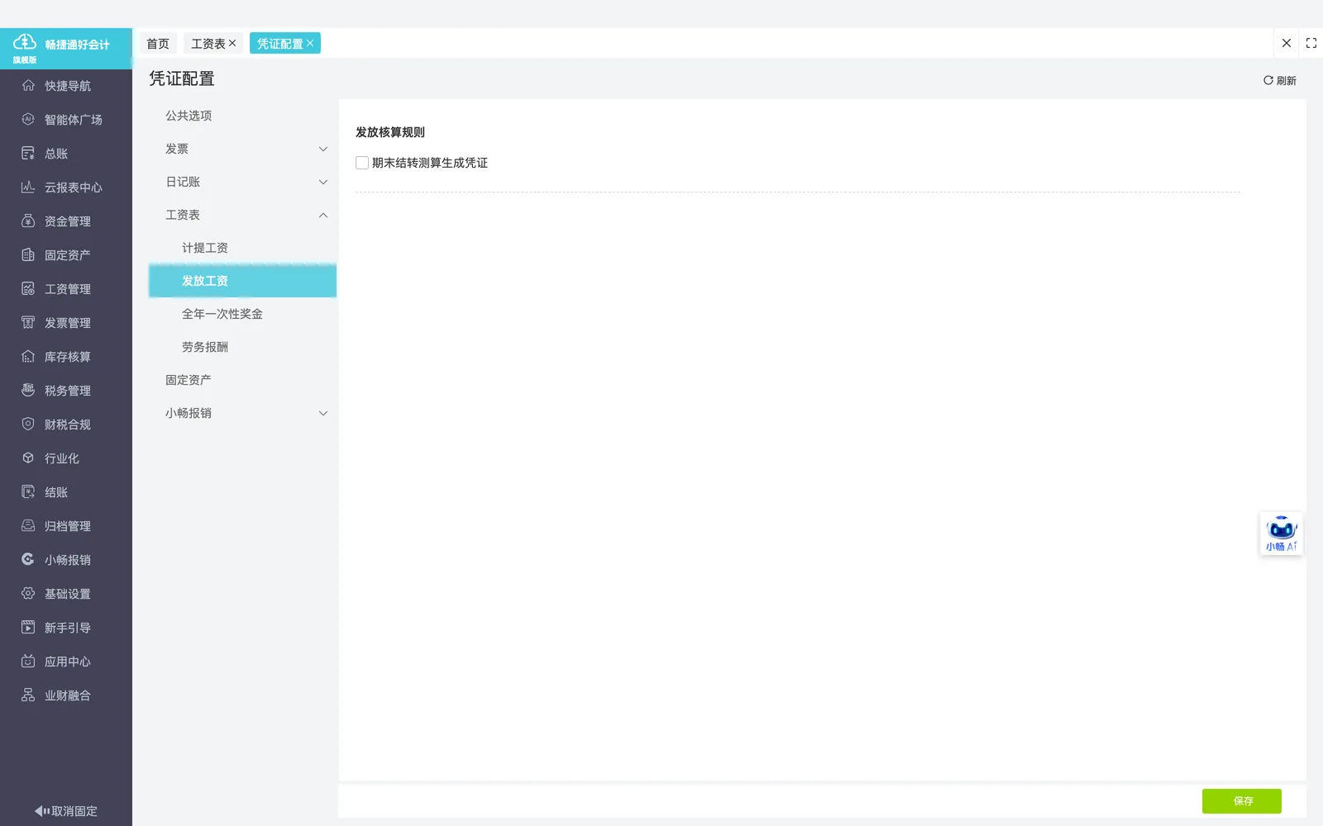Go to 归档管理 sidebar icon

click(x=28, y=525)
